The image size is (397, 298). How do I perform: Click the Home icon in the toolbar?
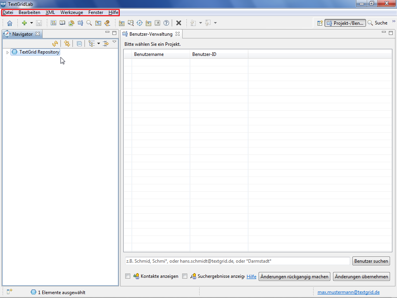(10, 23)
